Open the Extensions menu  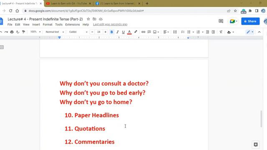[x=73, y=25]
